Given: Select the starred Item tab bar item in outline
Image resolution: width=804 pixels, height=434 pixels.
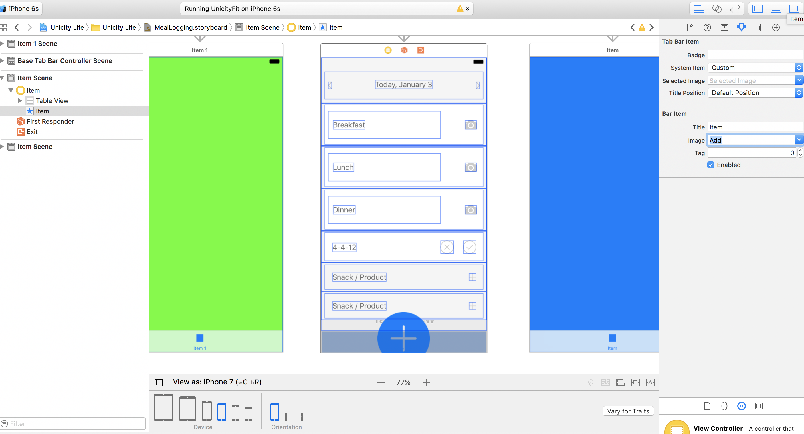Looking at the screenshot, I should click(42, 111).
